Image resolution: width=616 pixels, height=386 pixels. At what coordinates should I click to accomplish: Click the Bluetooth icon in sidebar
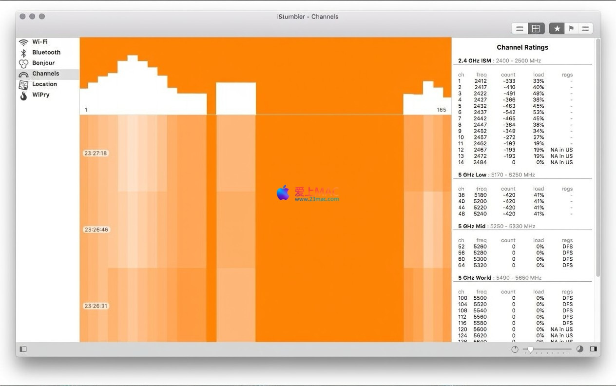click(23, 53)
